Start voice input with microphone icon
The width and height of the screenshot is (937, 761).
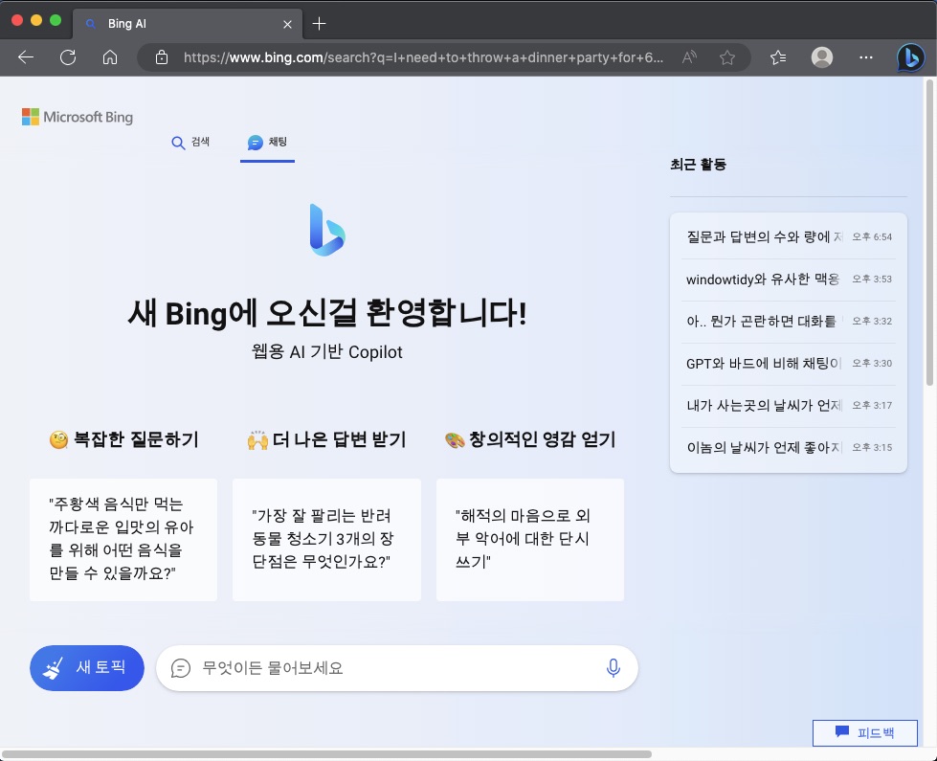614,668
